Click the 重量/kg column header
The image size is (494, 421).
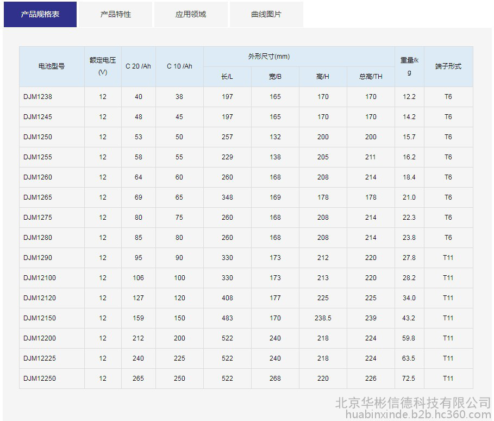409,66
